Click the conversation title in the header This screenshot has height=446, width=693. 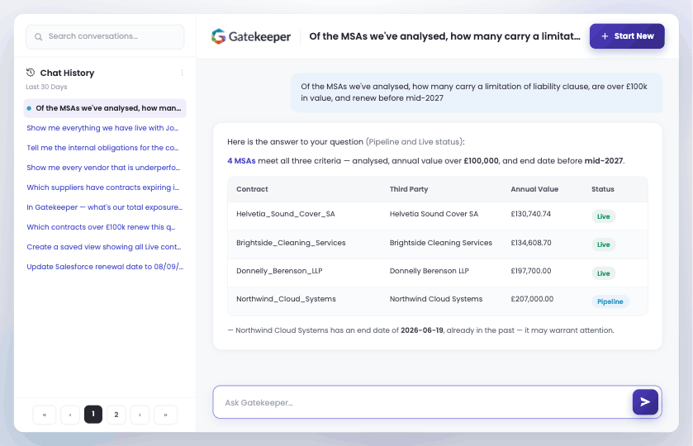click(444, 36)
